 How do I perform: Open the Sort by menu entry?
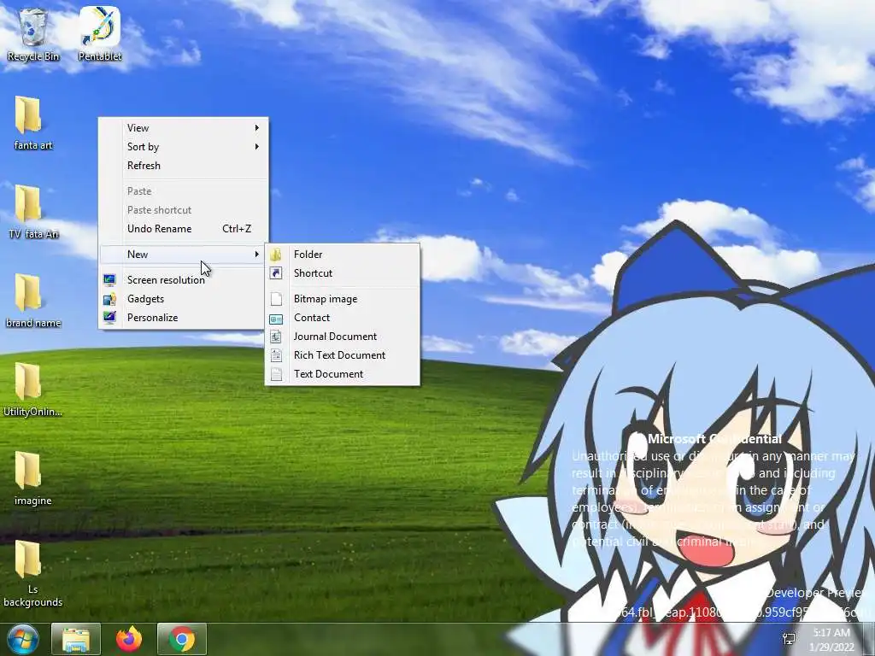point(183,147)
